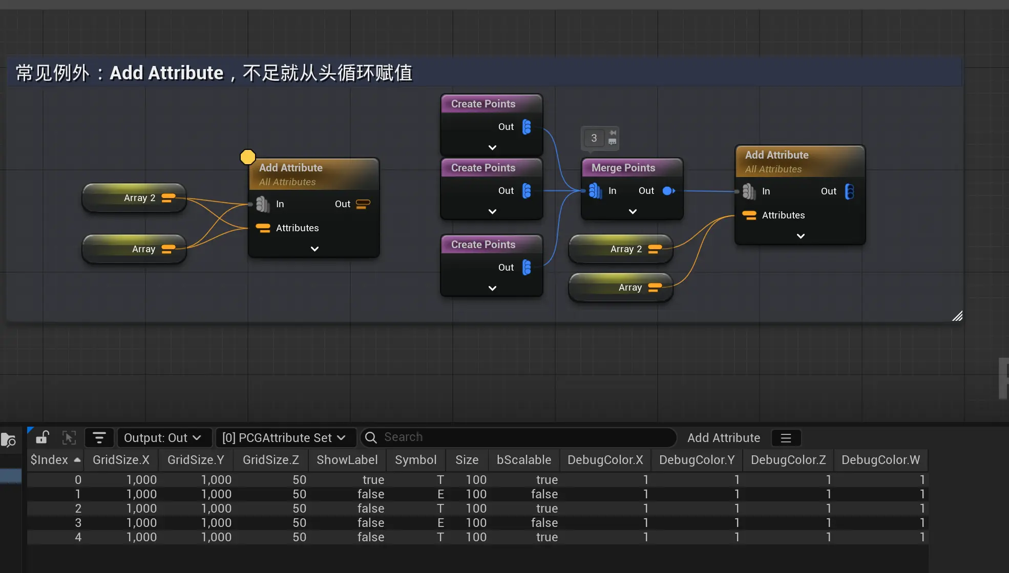Click the Array 2 node output pin at left

point(168,198)
